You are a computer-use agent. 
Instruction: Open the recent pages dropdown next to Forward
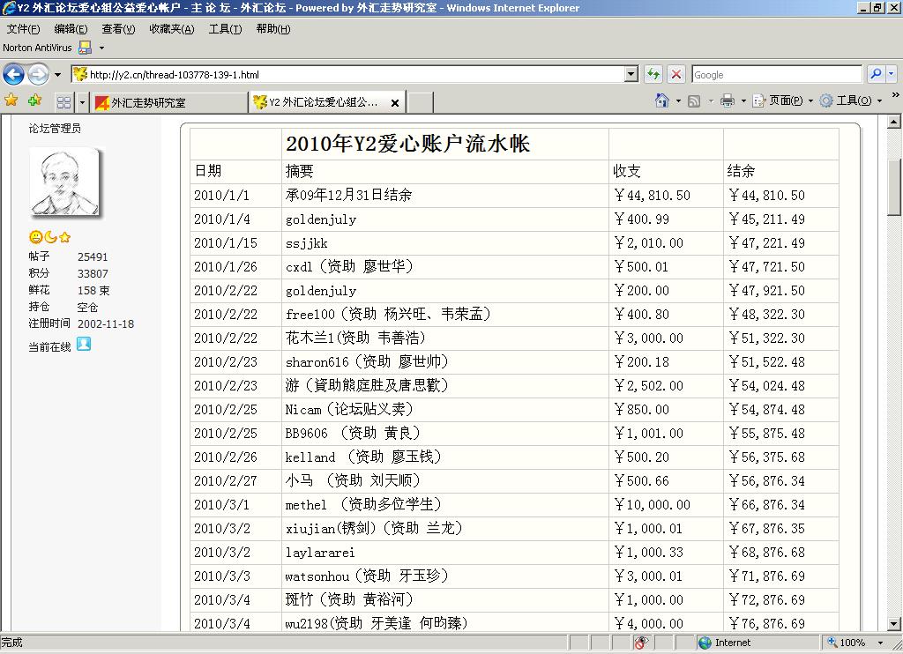[x=57, y=75]
